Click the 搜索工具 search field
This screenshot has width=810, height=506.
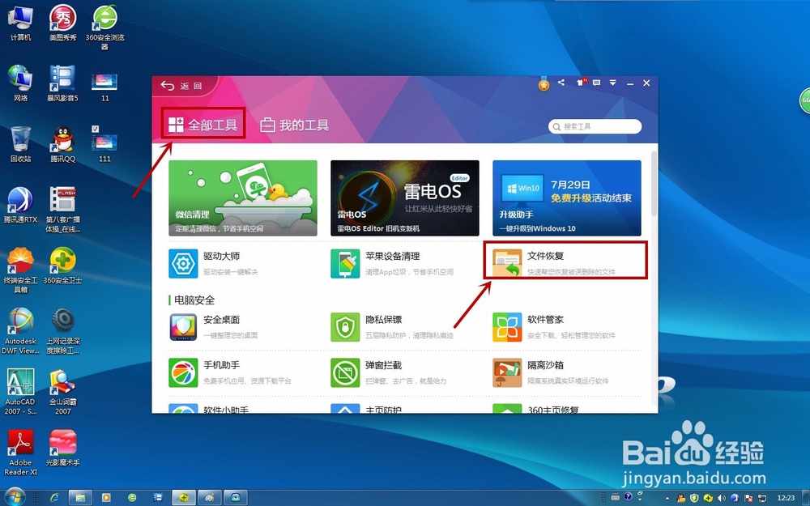(595, 126)
